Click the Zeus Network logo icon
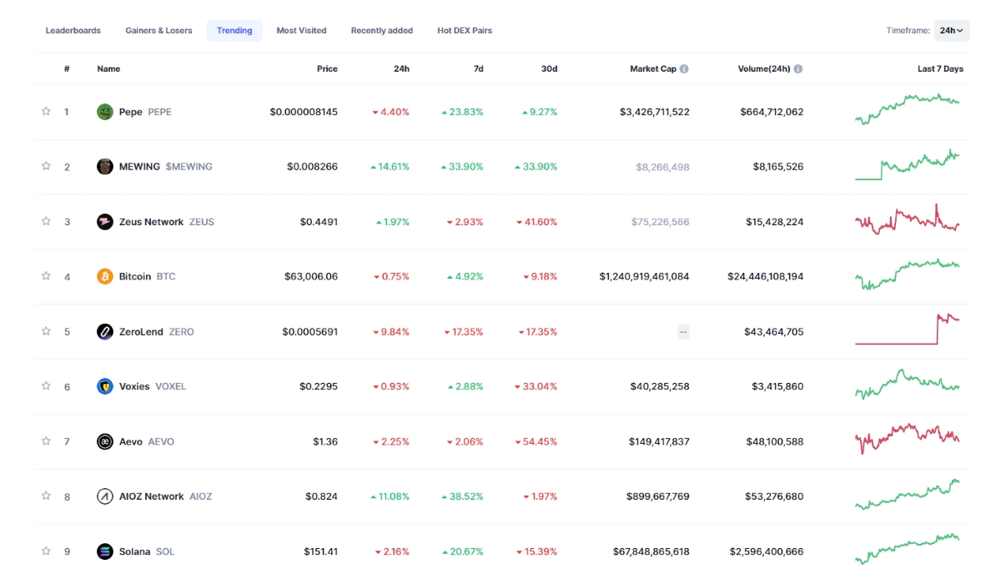Screen dimensions: 1001x579 tap(105, 222)
